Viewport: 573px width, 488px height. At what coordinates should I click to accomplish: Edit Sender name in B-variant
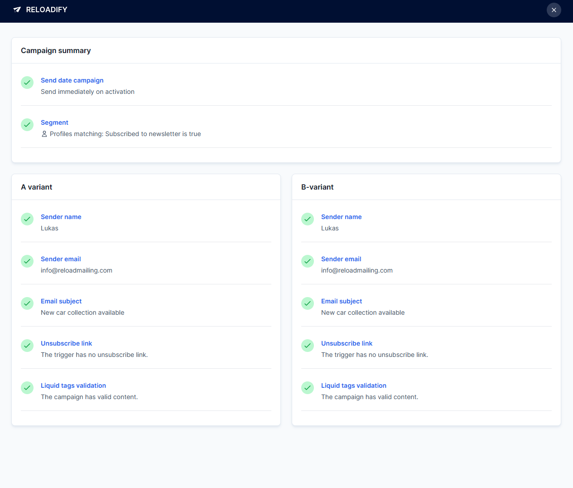point(341,217)
